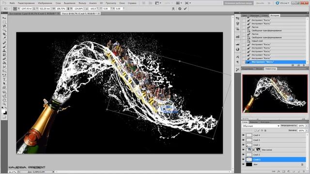Select the Eraser tool in toolbox
Viewport: 310px width, 174px height.
[x=4, y=59]
